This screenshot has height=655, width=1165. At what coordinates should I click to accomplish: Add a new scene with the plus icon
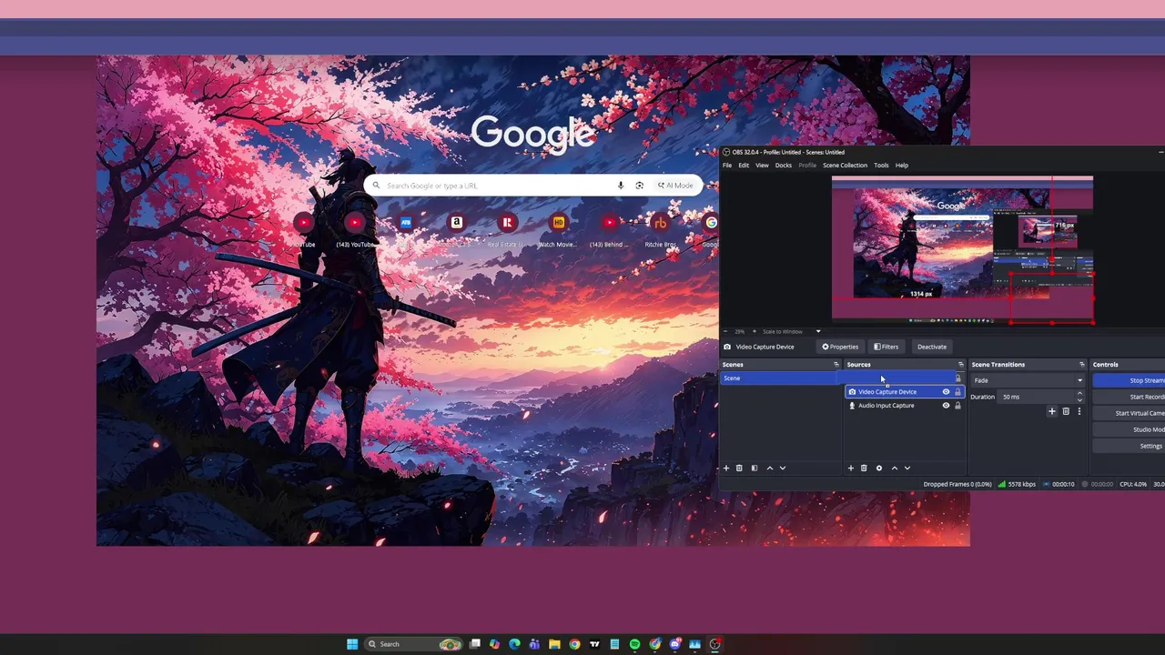point(726,468)
